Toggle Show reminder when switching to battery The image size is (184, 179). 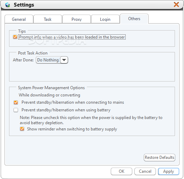pos(22,129)
